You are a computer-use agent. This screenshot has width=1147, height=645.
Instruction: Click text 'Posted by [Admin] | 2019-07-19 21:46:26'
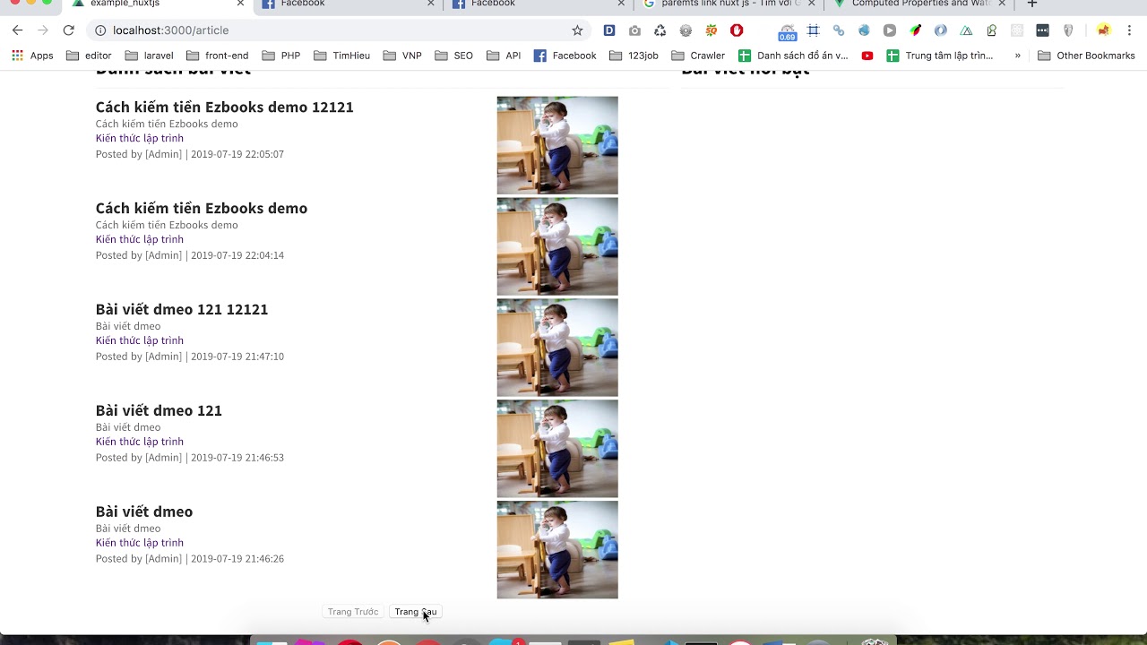[190, 559]
